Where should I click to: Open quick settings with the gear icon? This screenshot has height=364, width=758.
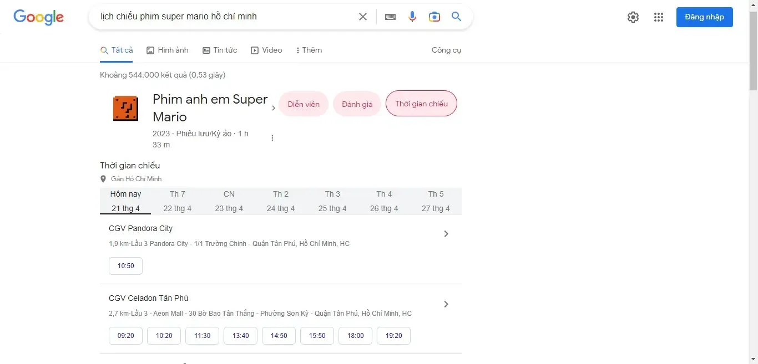pos(633,17)
